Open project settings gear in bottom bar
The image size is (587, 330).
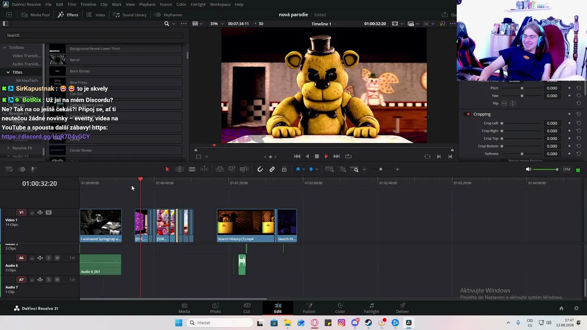576,308
